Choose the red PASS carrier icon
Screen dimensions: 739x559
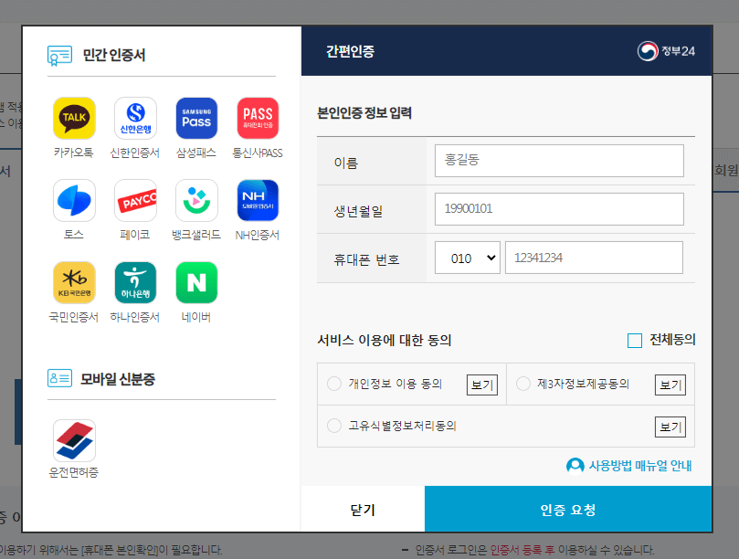[258, 119]
